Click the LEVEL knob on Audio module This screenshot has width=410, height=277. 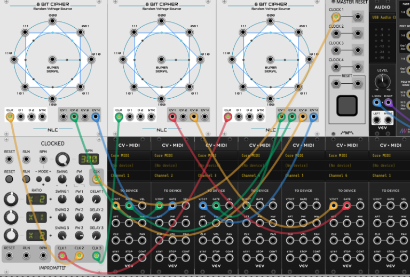pos(382,81)
